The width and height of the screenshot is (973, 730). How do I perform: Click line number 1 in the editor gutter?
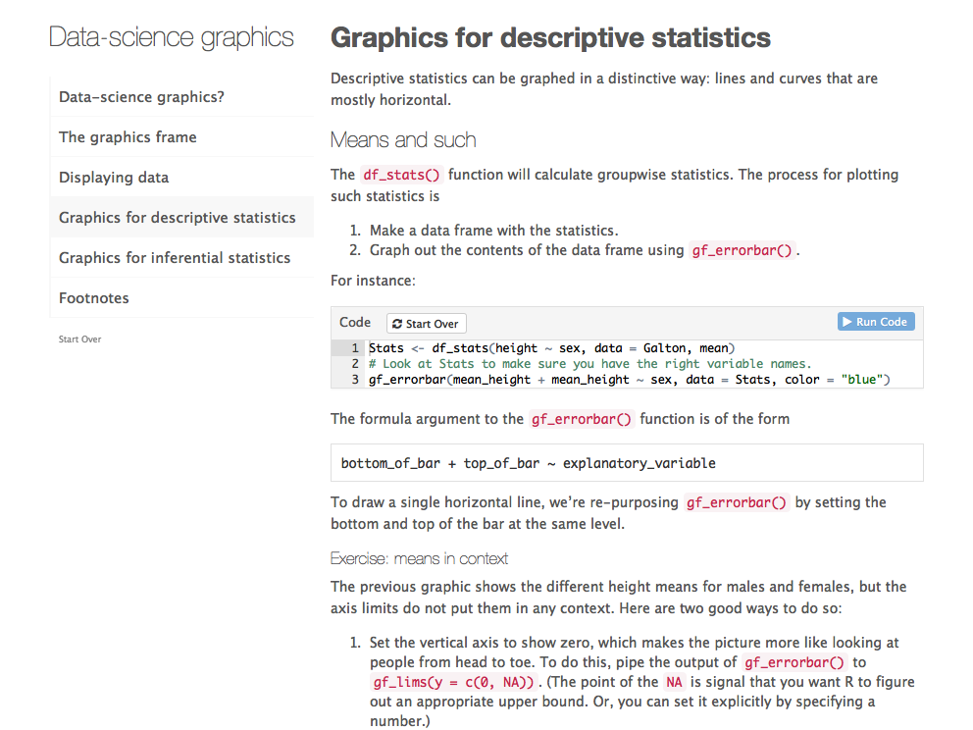(x=355, y=347)
